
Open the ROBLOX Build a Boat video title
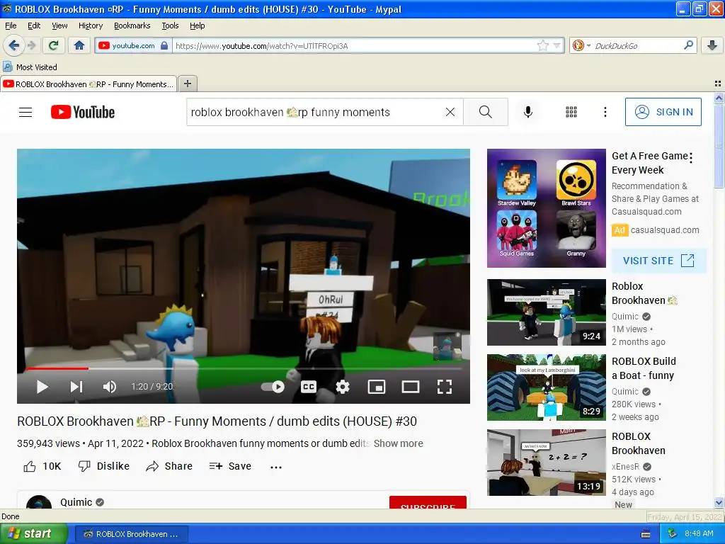[644, 368]
